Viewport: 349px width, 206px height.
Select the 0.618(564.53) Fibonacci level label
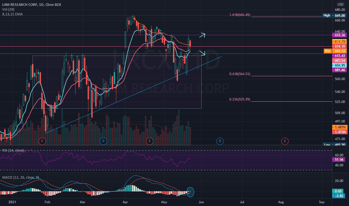240,74
